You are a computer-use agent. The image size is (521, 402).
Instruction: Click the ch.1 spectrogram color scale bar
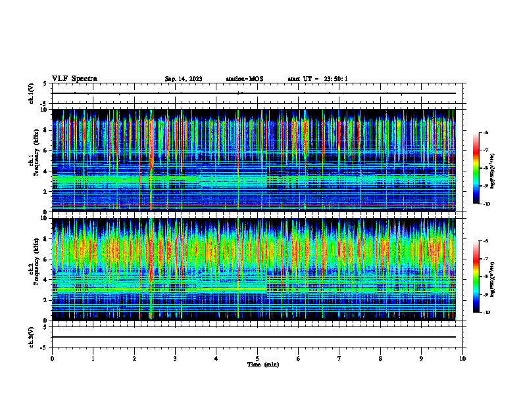pos(476,168)
